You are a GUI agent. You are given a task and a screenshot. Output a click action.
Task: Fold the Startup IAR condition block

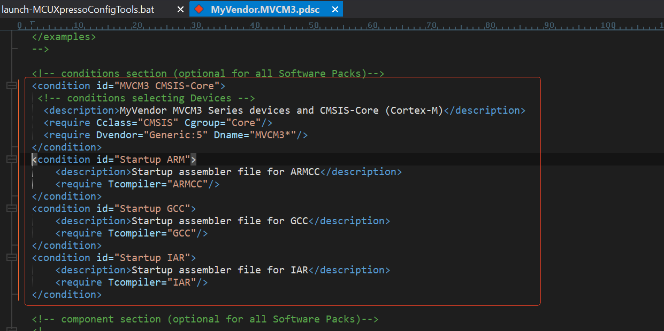11,258
